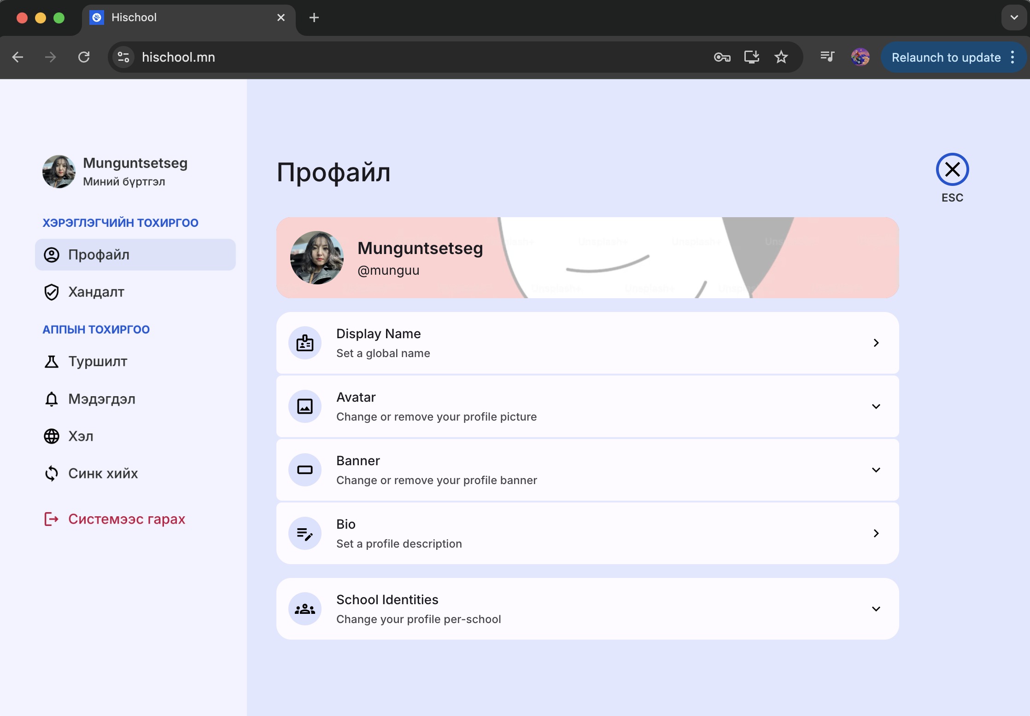Expand the Banner section chevron
The image size is (1030, 716).
tap(876, 470)
